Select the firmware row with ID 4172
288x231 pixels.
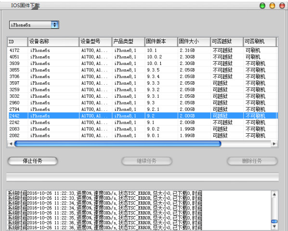point(143,50)
